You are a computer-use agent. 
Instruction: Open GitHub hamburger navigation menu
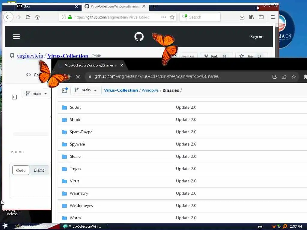16,37
